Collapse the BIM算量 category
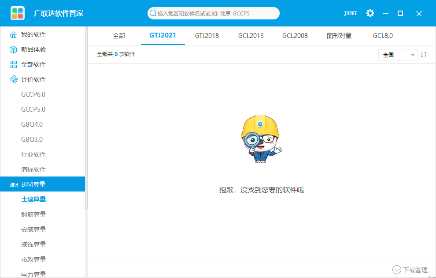This screenshot has height=278, width=436. 43,184
